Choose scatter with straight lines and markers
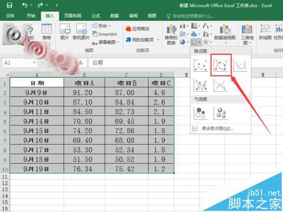Viewport: 283px width, 212px height. point(201,85)
